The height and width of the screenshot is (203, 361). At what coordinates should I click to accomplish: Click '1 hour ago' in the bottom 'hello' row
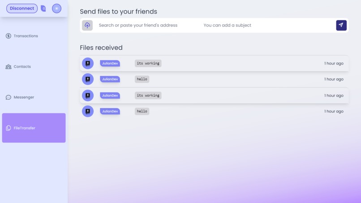coord(334,111)
